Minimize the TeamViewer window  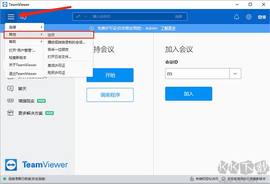click(x=237, y=4)
